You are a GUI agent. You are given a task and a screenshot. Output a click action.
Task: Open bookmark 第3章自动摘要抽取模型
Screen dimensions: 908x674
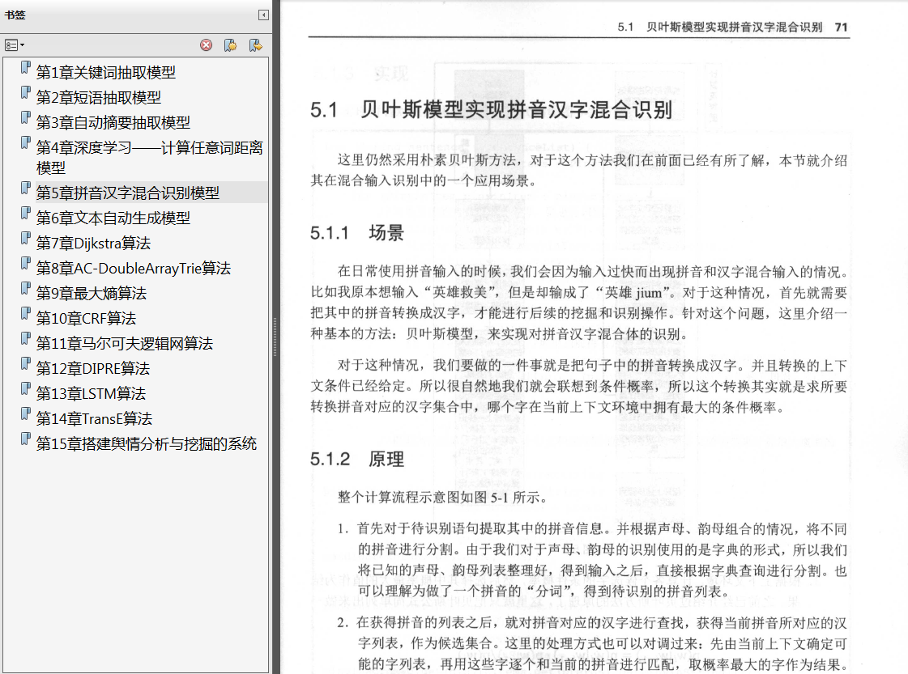pos(113,122)
